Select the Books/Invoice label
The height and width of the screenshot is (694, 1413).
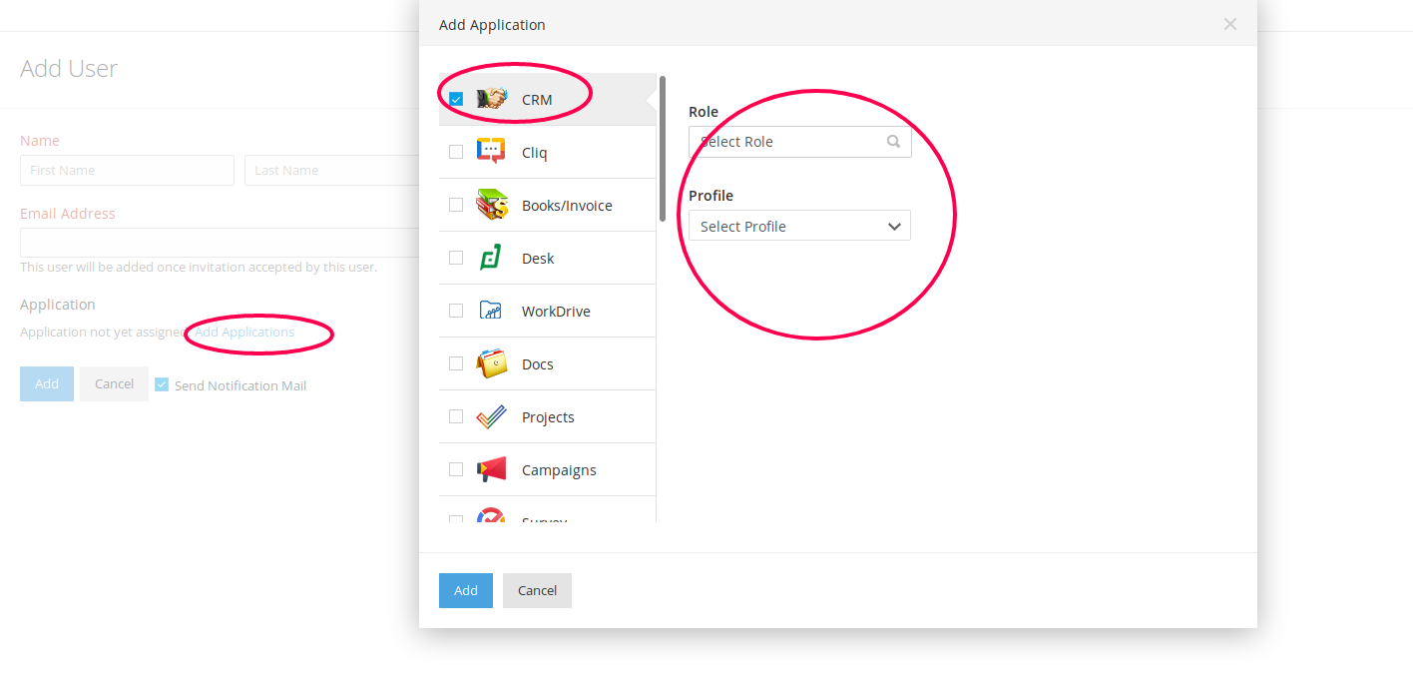pyautogui.click(x=567, y=206)
